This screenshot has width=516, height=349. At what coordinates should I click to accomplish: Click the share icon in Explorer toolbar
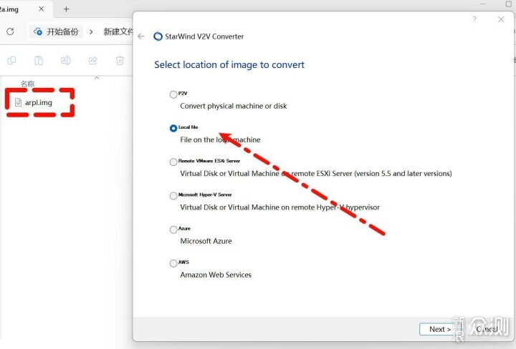[92, 60]
